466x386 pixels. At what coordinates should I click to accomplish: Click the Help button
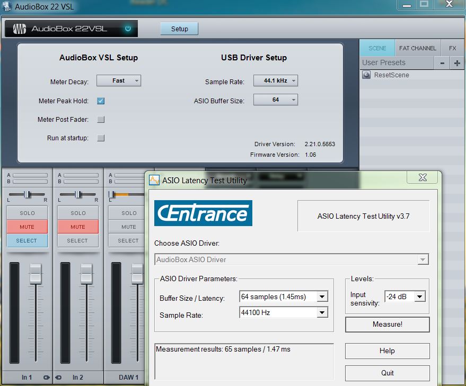(387, 351)
